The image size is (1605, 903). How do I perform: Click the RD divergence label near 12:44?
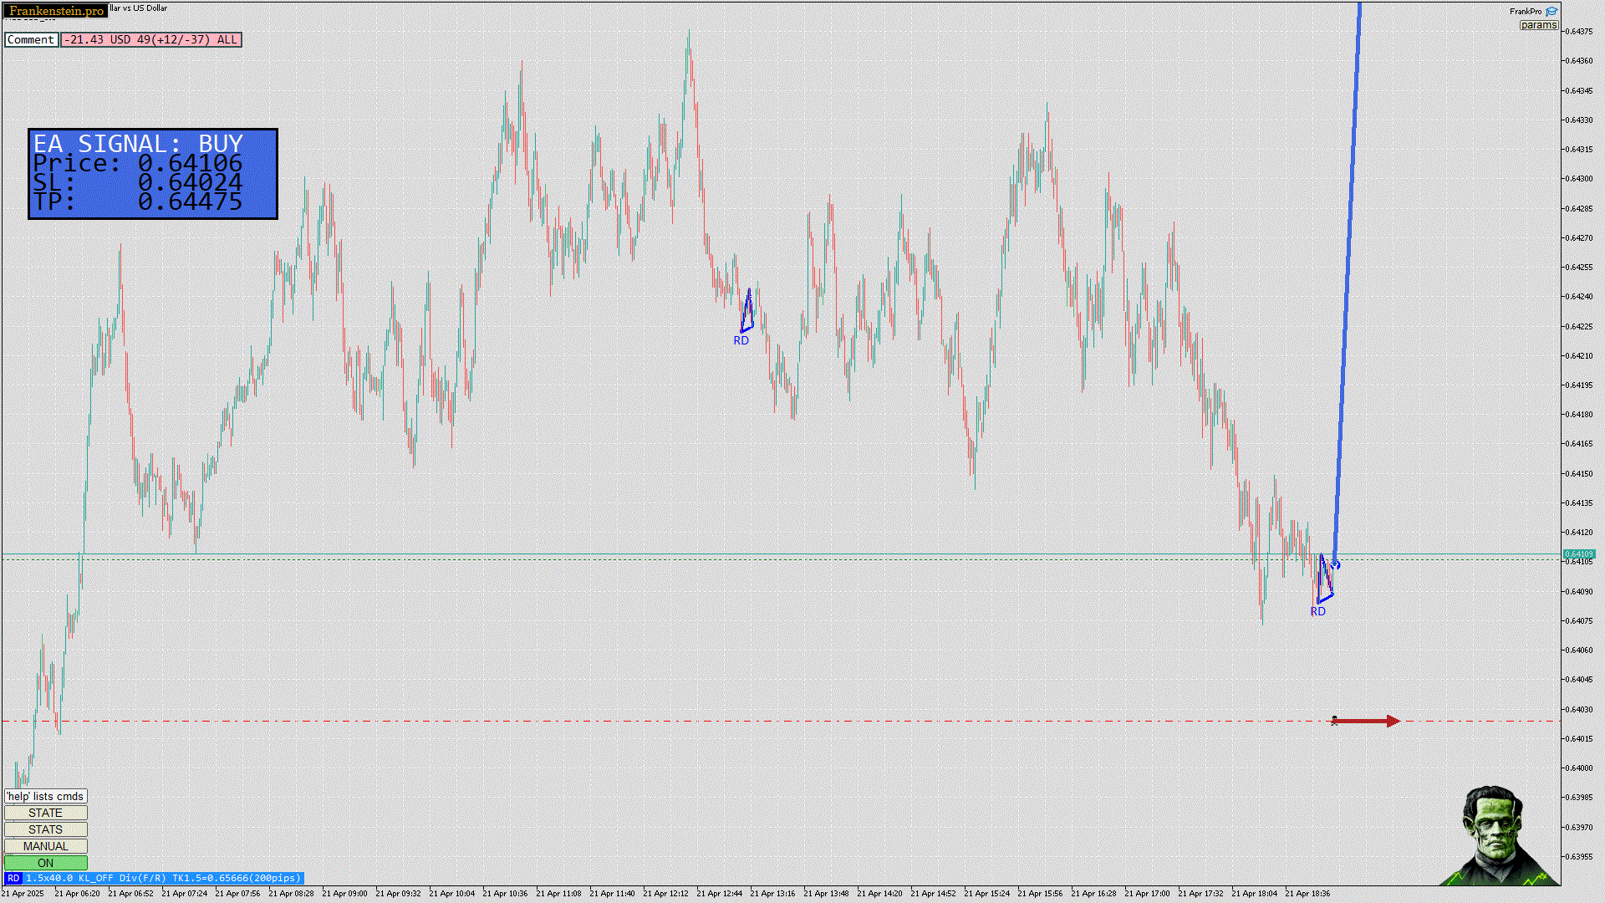coord(741,340)
